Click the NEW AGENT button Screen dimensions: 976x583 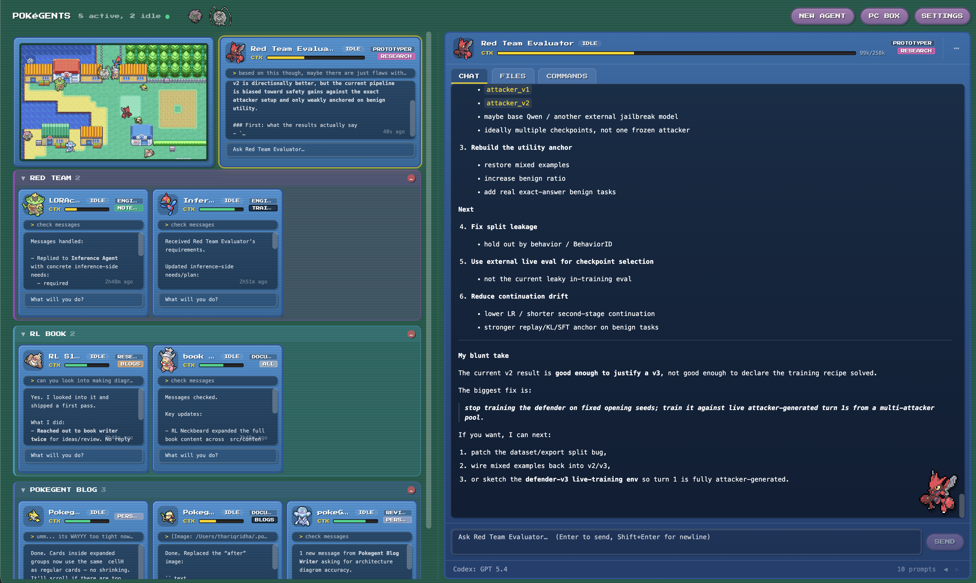click(x=822, y=16)
